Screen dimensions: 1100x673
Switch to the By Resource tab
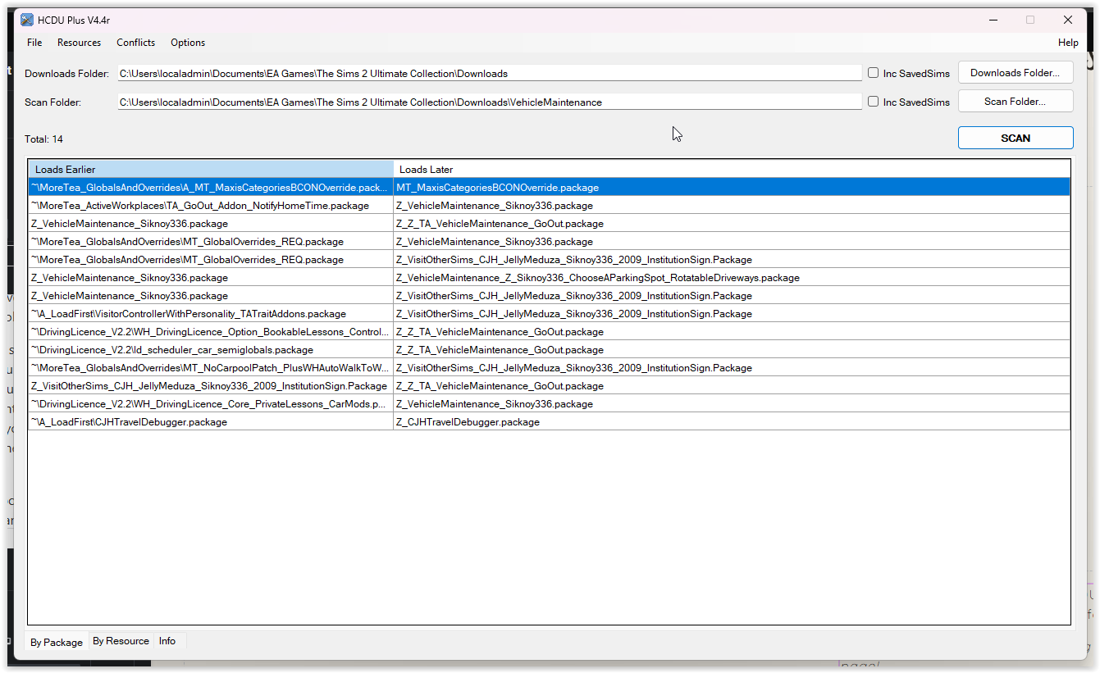tap(121, 641)
